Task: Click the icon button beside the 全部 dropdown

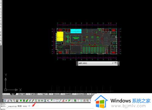Action: pos(116,63)
